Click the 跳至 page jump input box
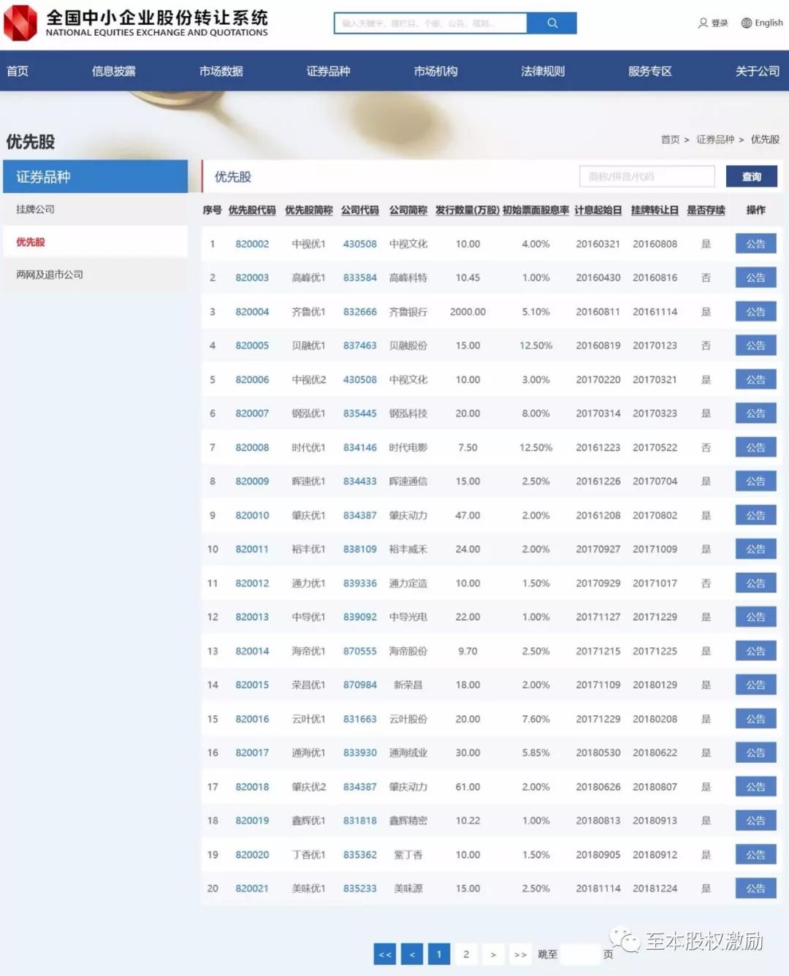 (x=581, y=954)
